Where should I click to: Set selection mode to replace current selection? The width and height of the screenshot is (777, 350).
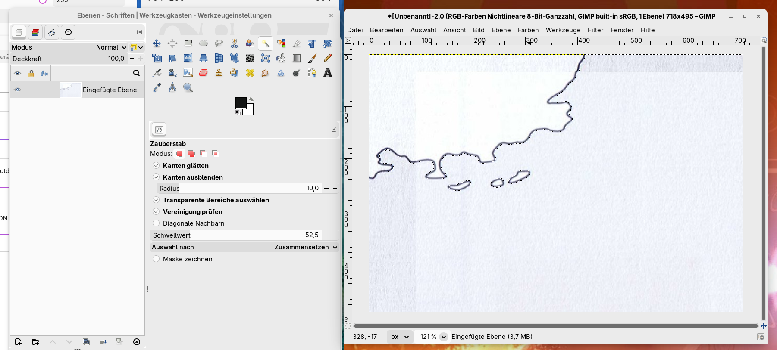[x=179, y=154]
